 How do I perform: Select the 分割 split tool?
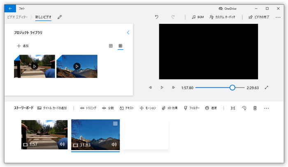point(108,108)
